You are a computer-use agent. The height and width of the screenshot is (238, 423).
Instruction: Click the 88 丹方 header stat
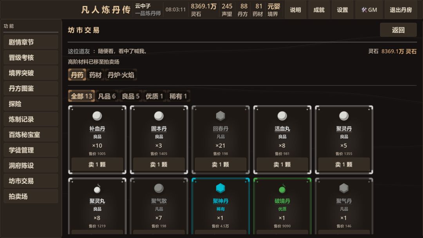tap(244, 10)
